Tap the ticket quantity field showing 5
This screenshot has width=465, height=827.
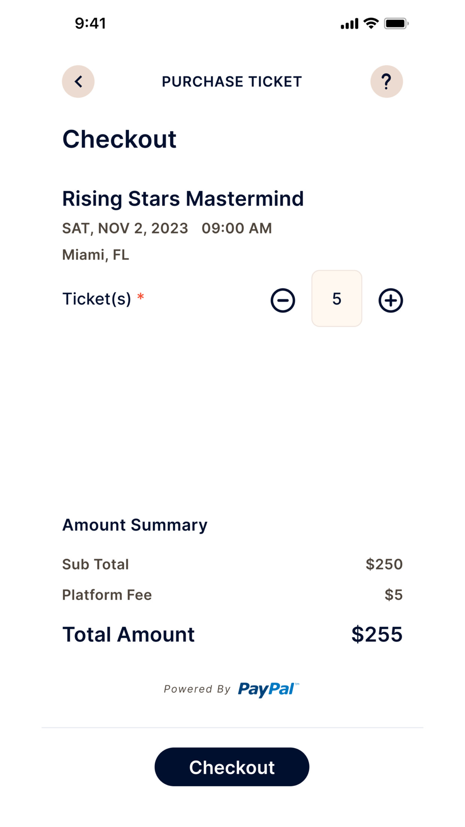tap(337, 299)
